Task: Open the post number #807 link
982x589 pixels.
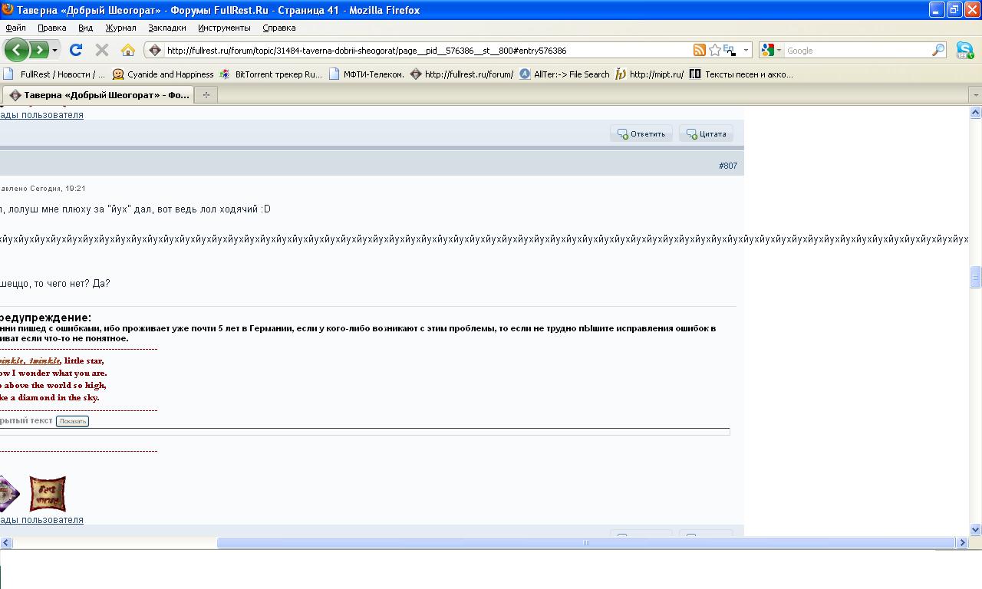Action: click(727, 166)
